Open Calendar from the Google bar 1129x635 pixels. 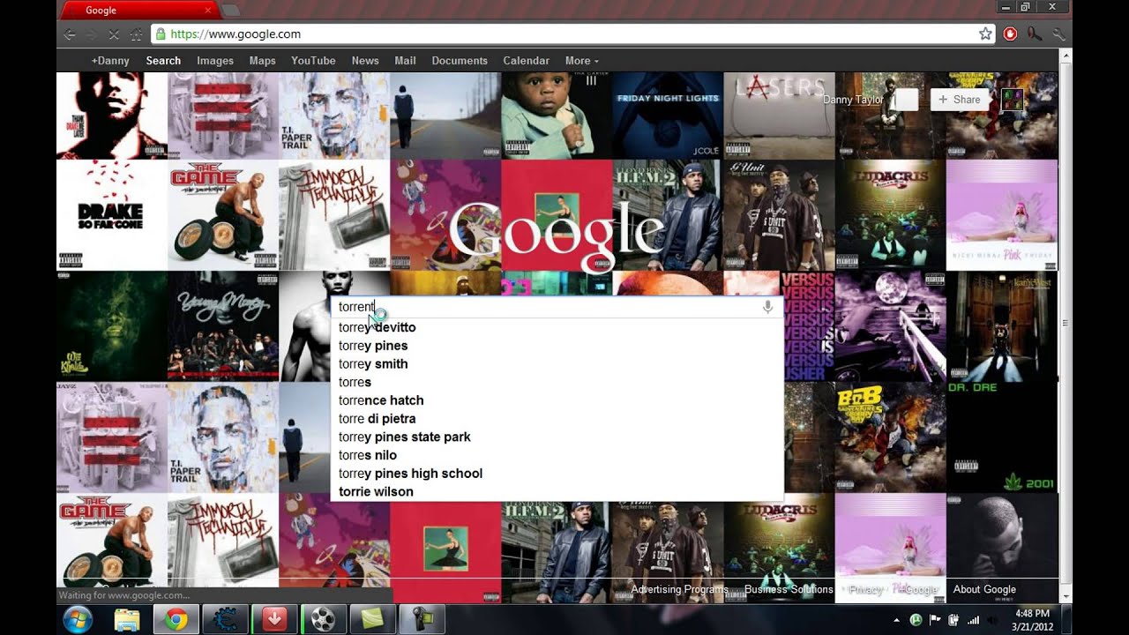[x=527, y=61]
